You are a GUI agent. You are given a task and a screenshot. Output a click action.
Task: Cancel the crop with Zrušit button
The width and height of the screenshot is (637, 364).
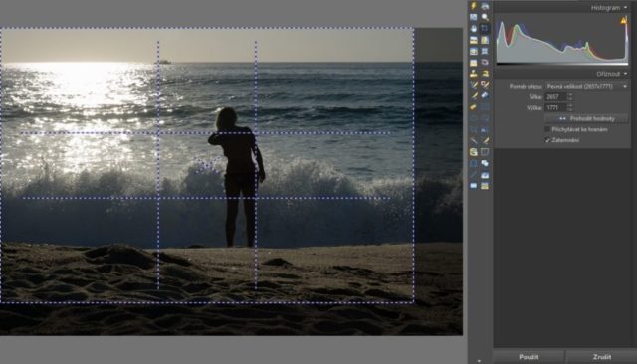(x=601, y=357)
